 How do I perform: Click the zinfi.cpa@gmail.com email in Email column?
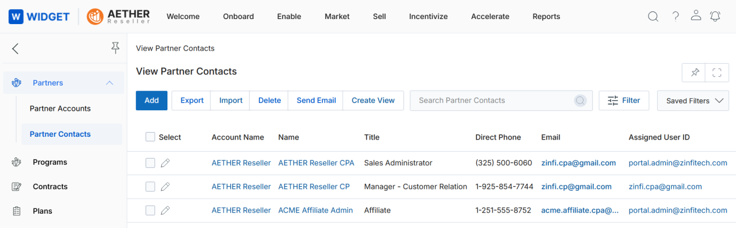(578, 163)
